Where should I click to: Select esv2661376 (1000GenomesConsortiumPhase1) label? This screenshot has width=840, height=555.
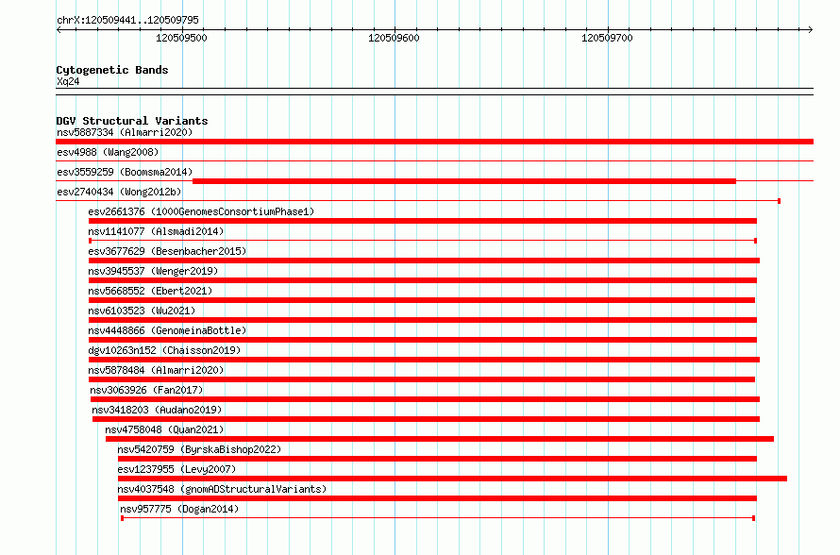(x=201, y=211)
